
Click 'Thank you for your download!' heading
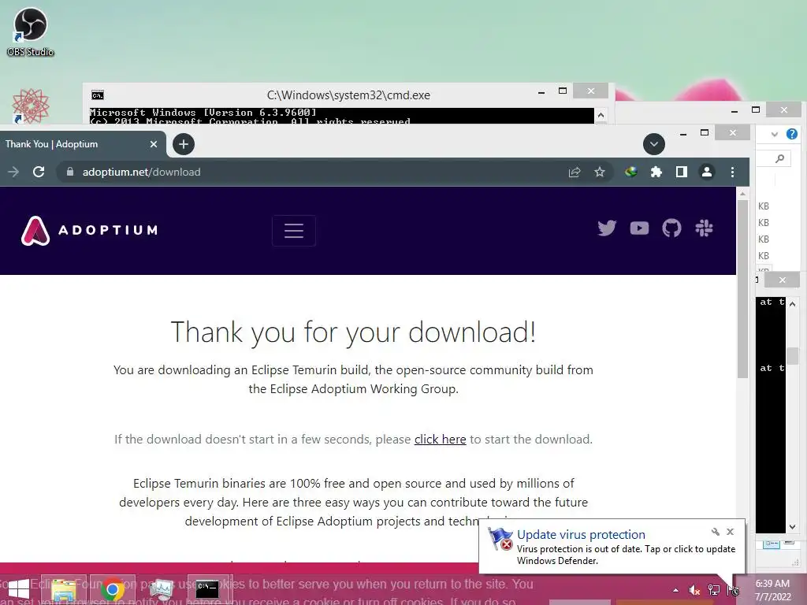point(353,332)
